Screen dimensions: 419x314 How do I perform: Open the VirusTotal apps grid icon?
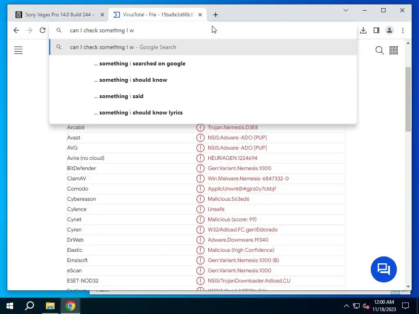[394, 50]
